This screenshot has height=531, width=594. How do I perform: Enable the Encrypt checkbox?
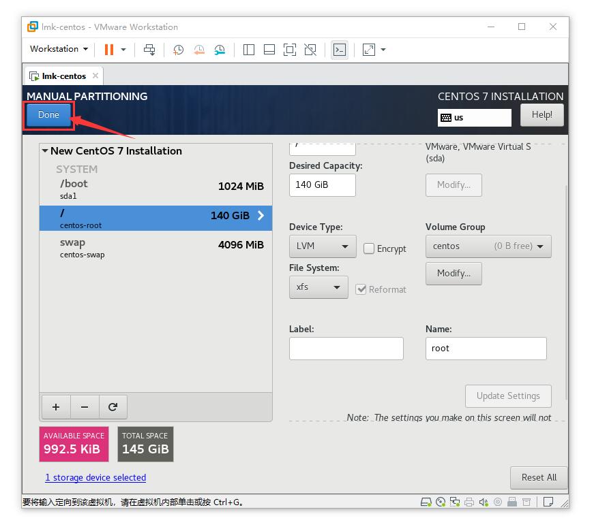368,248
